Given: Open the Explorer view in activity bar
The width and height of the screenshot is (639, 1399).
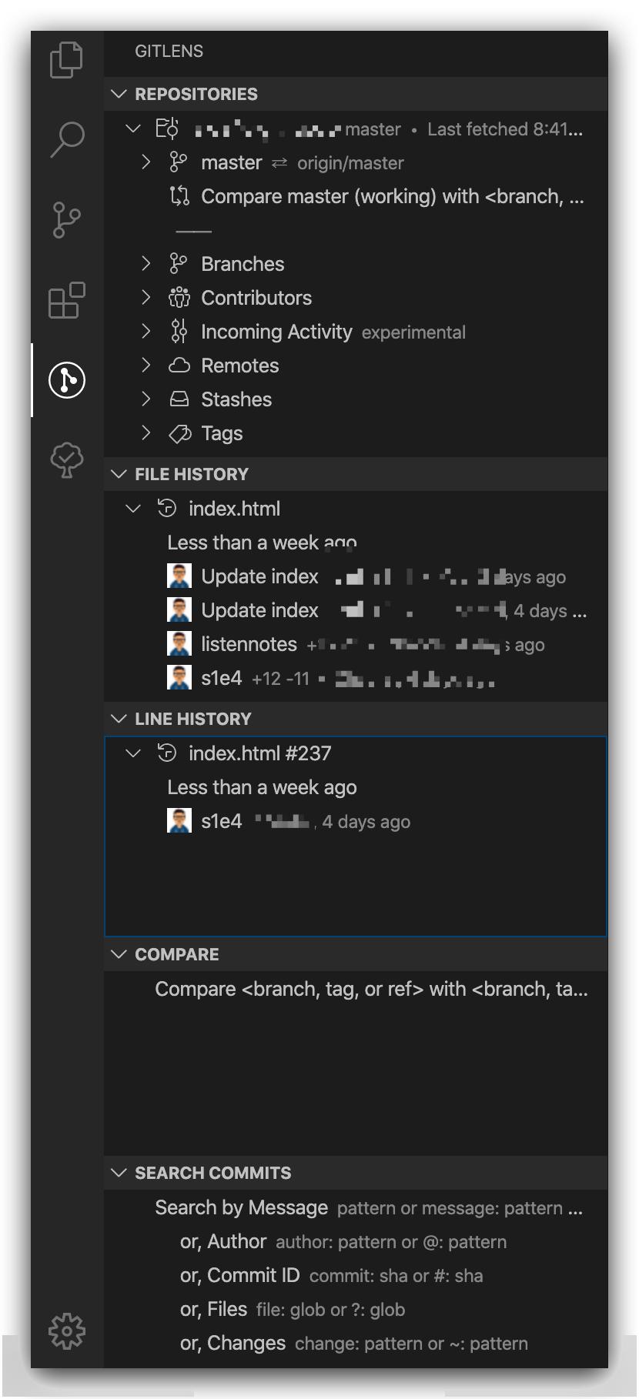Looking at the screenshot, I should point(66,60).
